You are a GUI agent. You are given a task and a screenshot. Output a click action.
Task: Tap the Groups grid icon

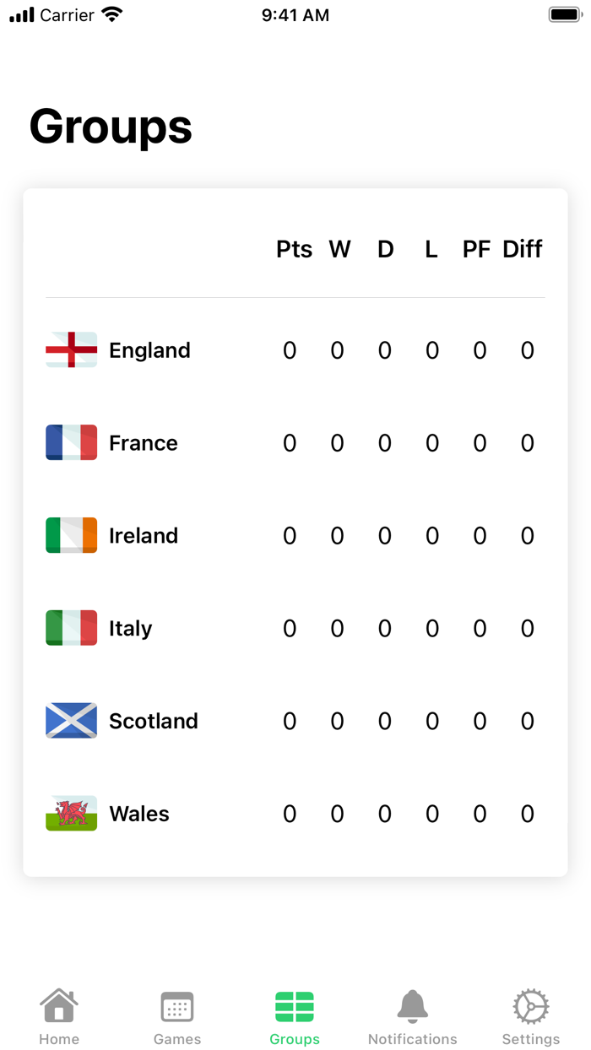pyautogui.click(x=295, y=1005)
